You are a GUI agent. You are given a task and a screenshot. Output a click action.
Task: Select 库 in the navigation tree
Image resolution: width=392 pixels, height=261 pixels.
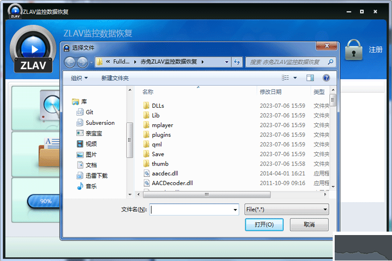[79, 102]
